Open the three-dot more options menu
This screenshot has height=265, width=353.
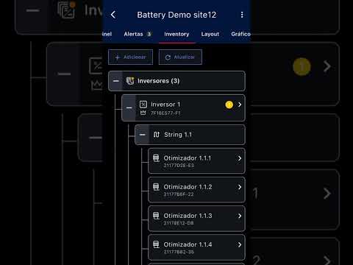tap(242, 15)
